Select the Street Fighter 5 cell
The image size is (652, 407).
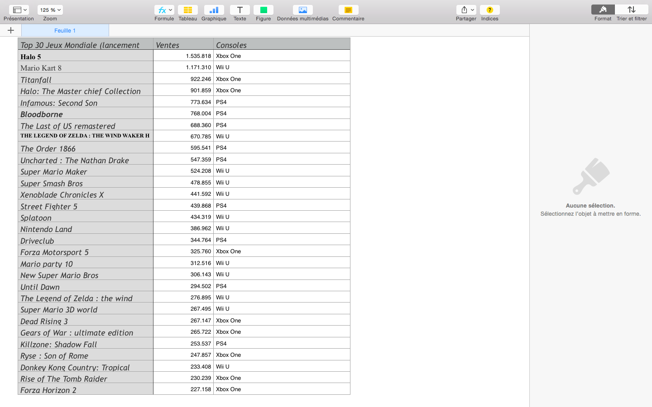pos(86,205)
